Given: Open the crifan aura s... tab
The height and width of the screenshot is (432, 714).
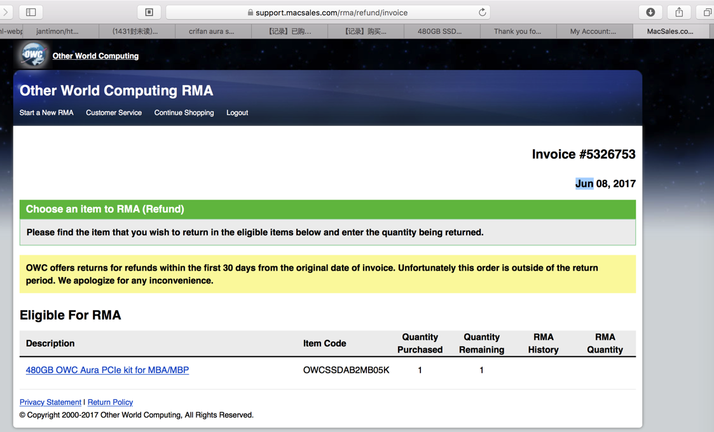Looking at the screenshot, I should pos(213,31).
